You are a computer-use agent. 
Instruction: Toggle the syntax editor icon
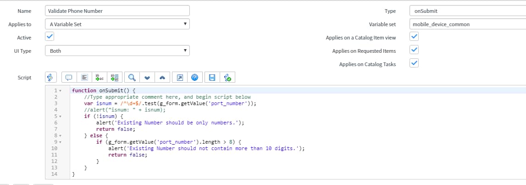click(51, 78)
